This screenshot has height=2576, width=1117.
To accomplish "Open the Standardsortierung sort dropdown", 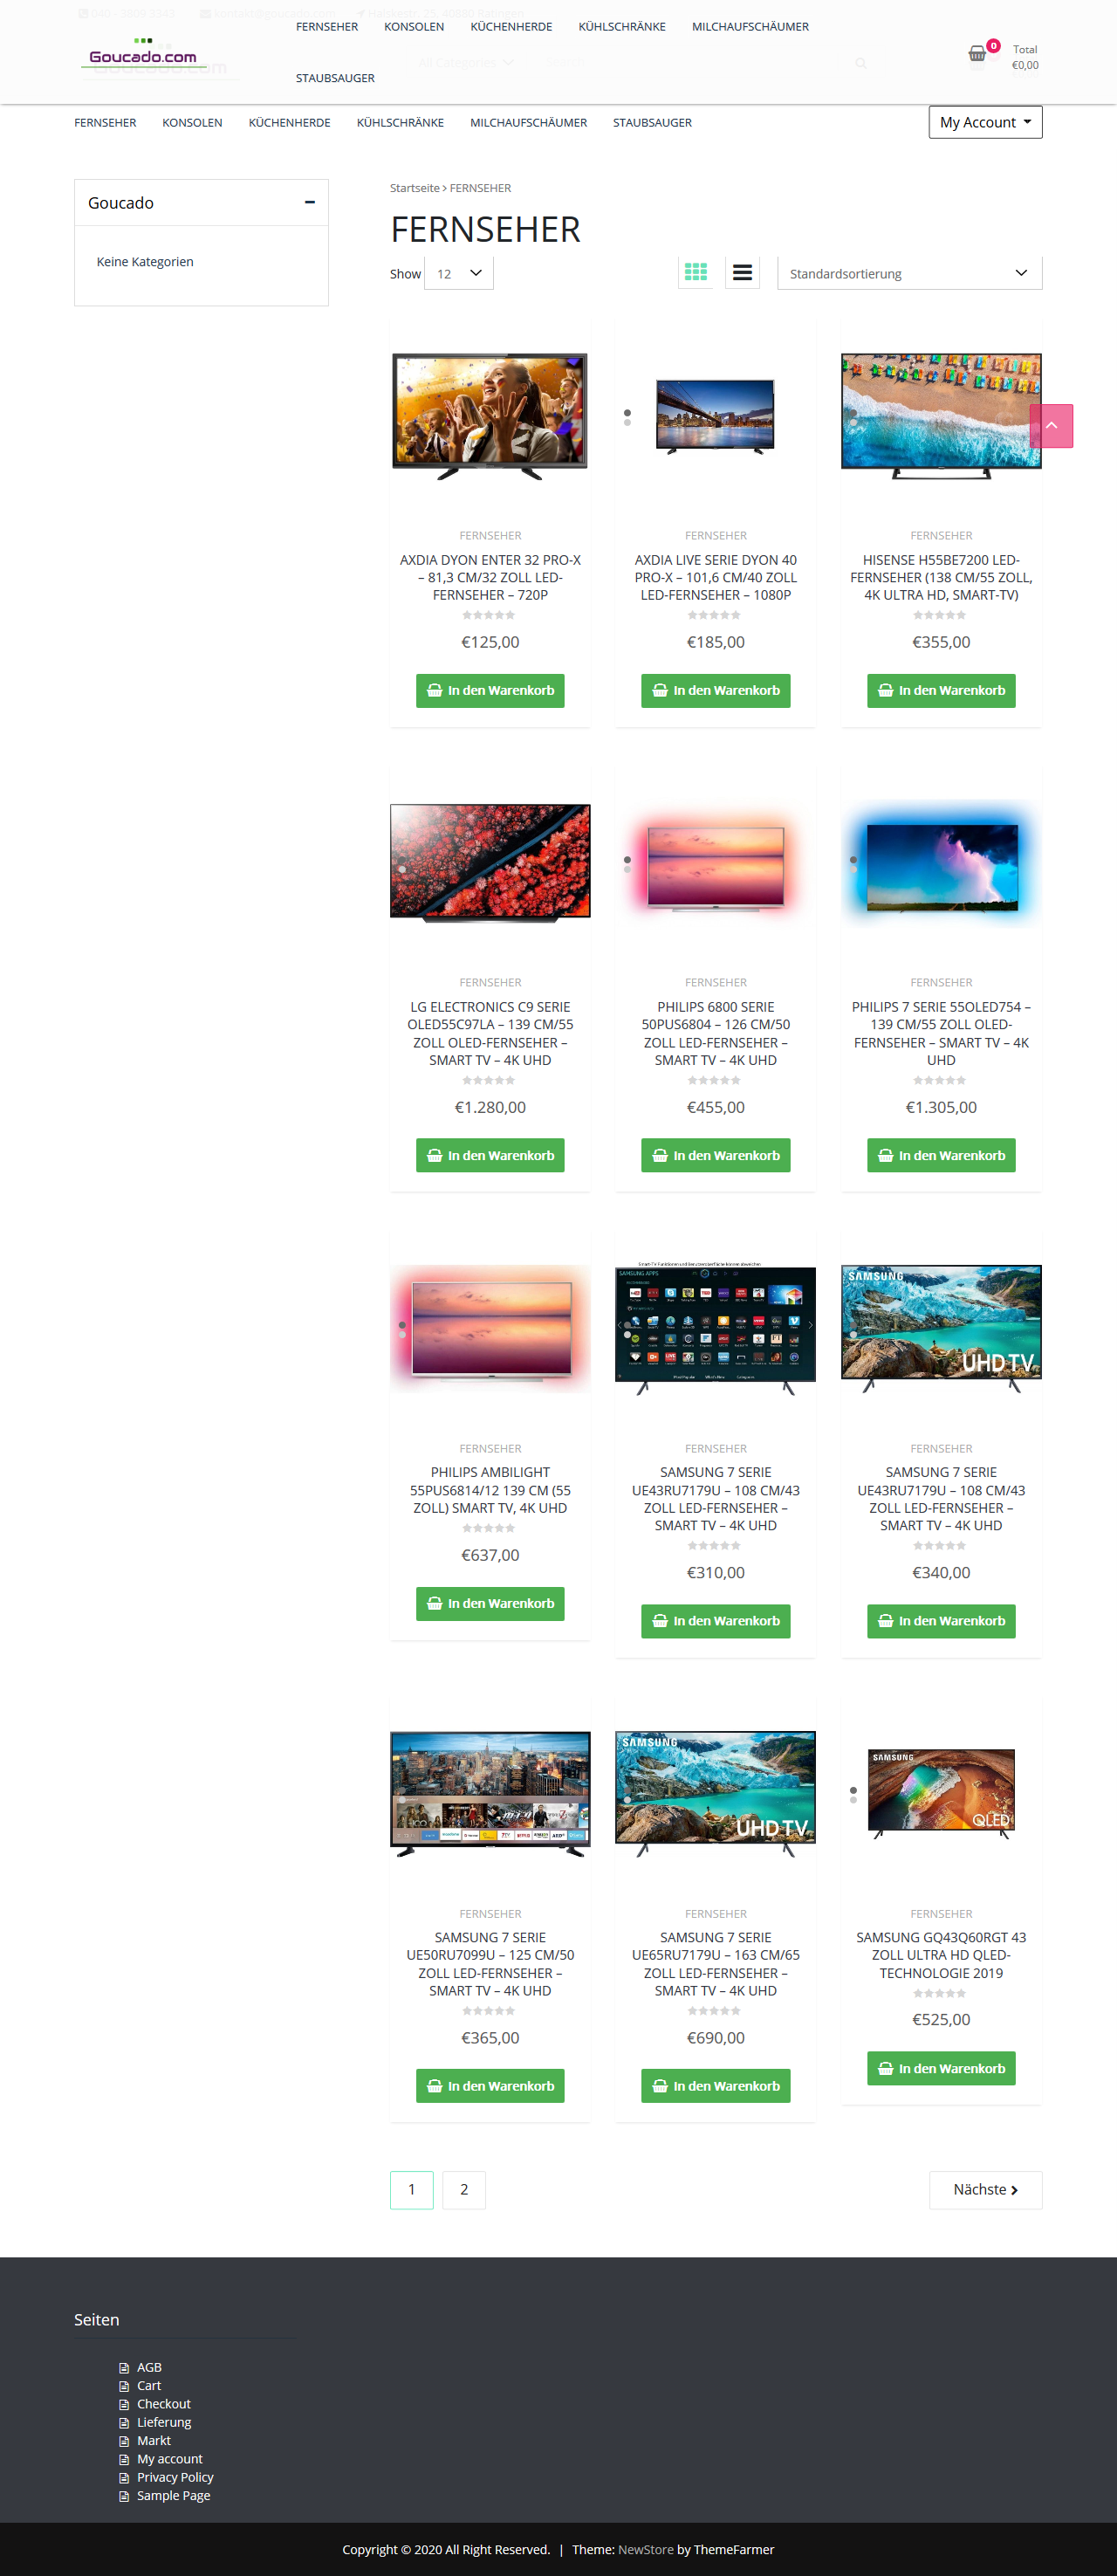I will point(909,273).
